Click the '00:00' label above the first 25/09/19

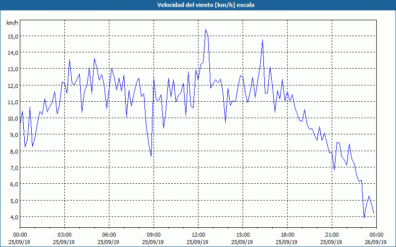[x=20, y=235]
